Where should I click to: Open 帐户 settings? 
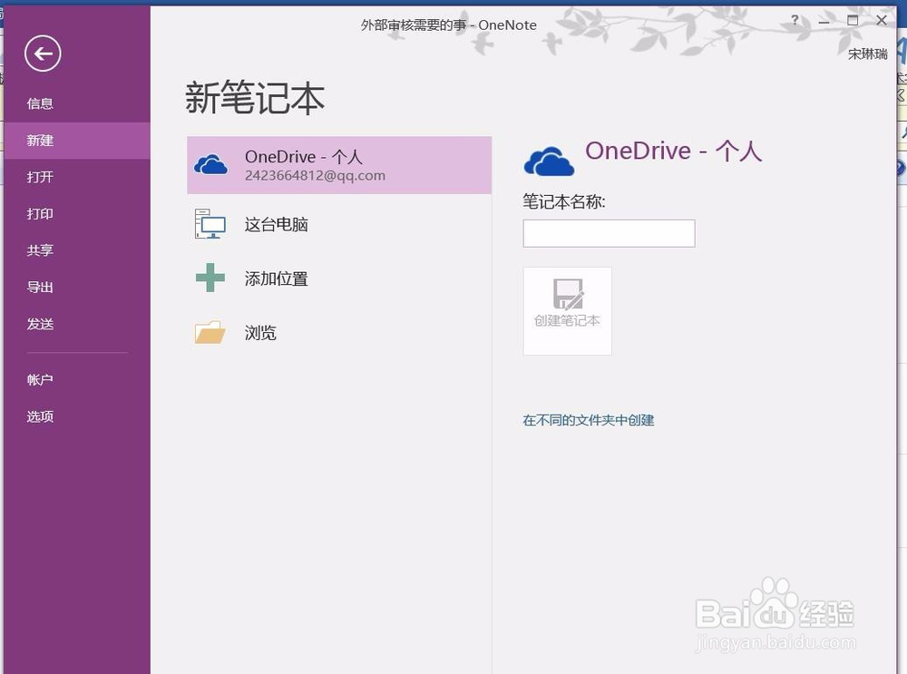(40, 380)
